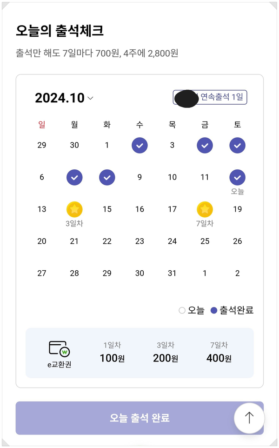The width and height of the screenshot is (279, 448).
Task: Click today's checkmark labeled 오늘
Action: coord(237,177)
